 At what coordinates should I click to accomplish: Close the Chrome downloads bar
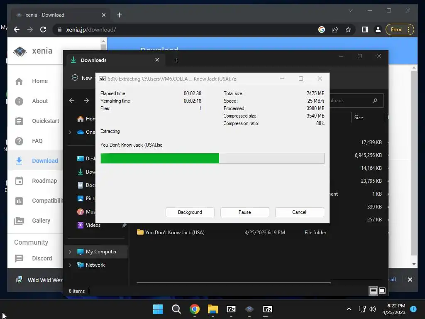pyautogui.click(x=410, y=280)
